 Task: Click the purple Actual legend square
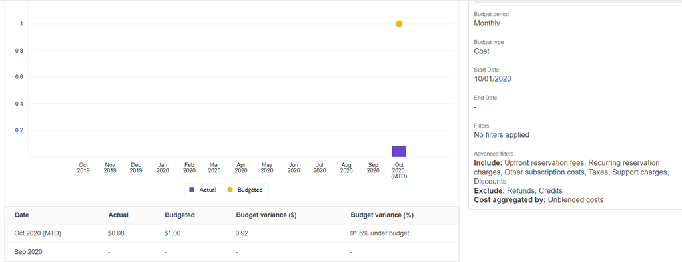tap(192, 190)
